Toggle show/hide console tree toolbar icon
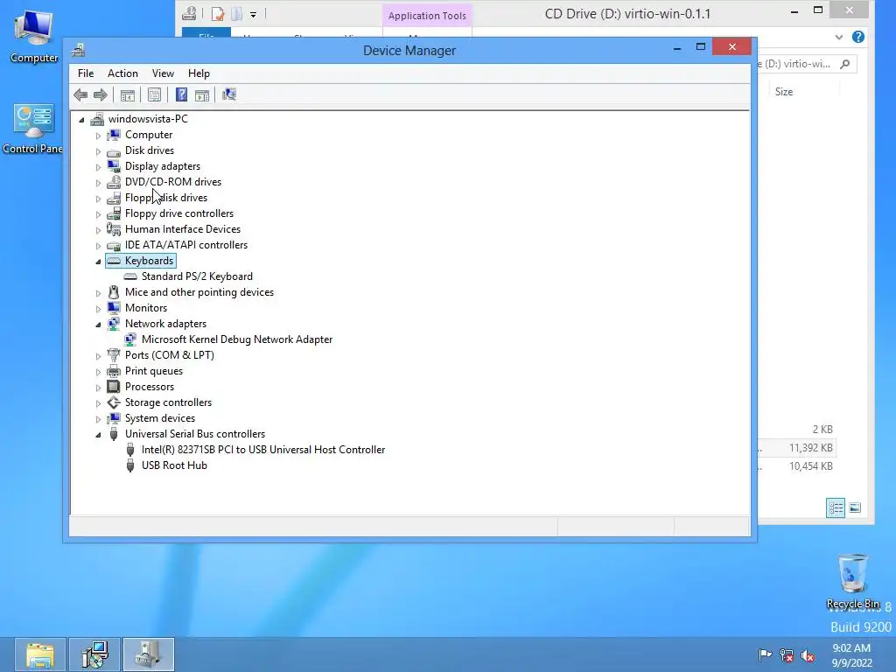The width and height of the screenshot is (896, 672). click(x=128, y=94)
